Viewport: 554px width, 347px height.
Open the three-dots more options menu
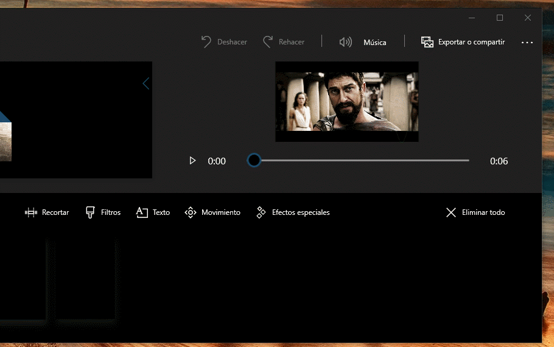click(x=527, y=43)
